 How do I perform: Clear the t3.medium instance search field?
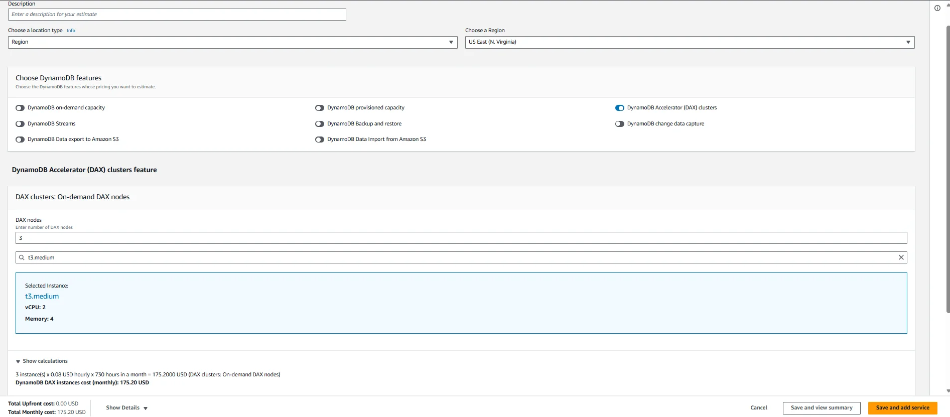[x=901, y=257]
